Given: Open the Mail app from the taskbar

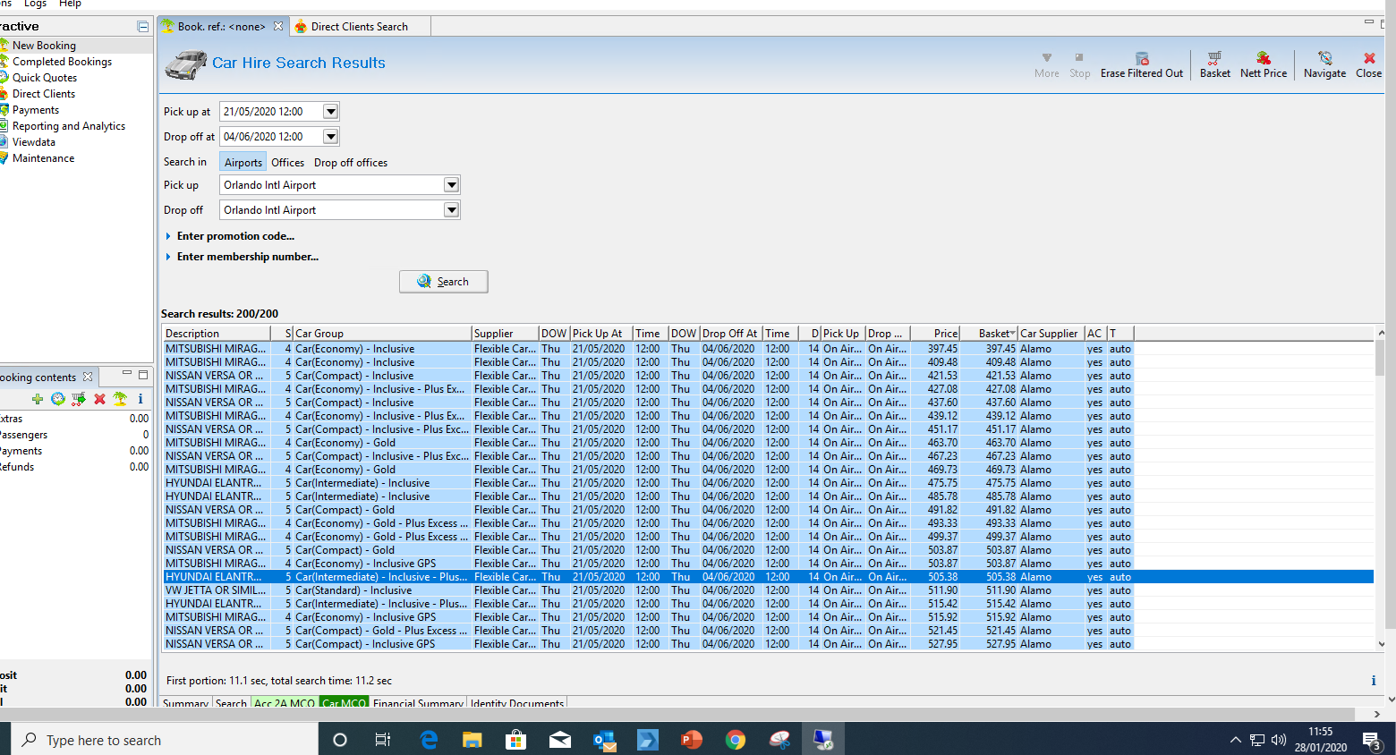Looking at the screenshot, I should coord(560,740).
